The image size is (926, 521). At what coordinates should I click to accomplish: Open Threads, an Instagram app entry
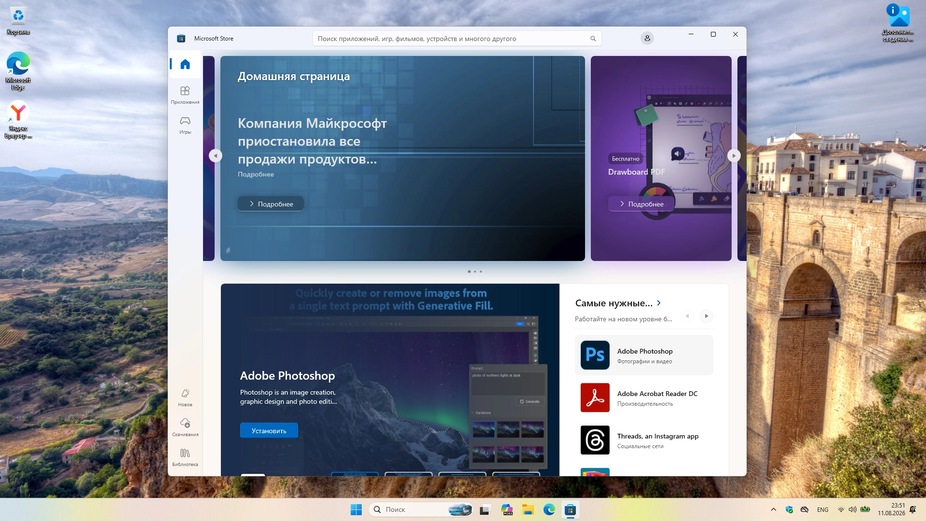(644, 440)
